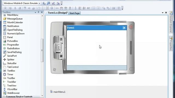Click Remove Horizontal Spacing icon
Image resolution: width=175 pixels, height=98 pixels.
70,8
